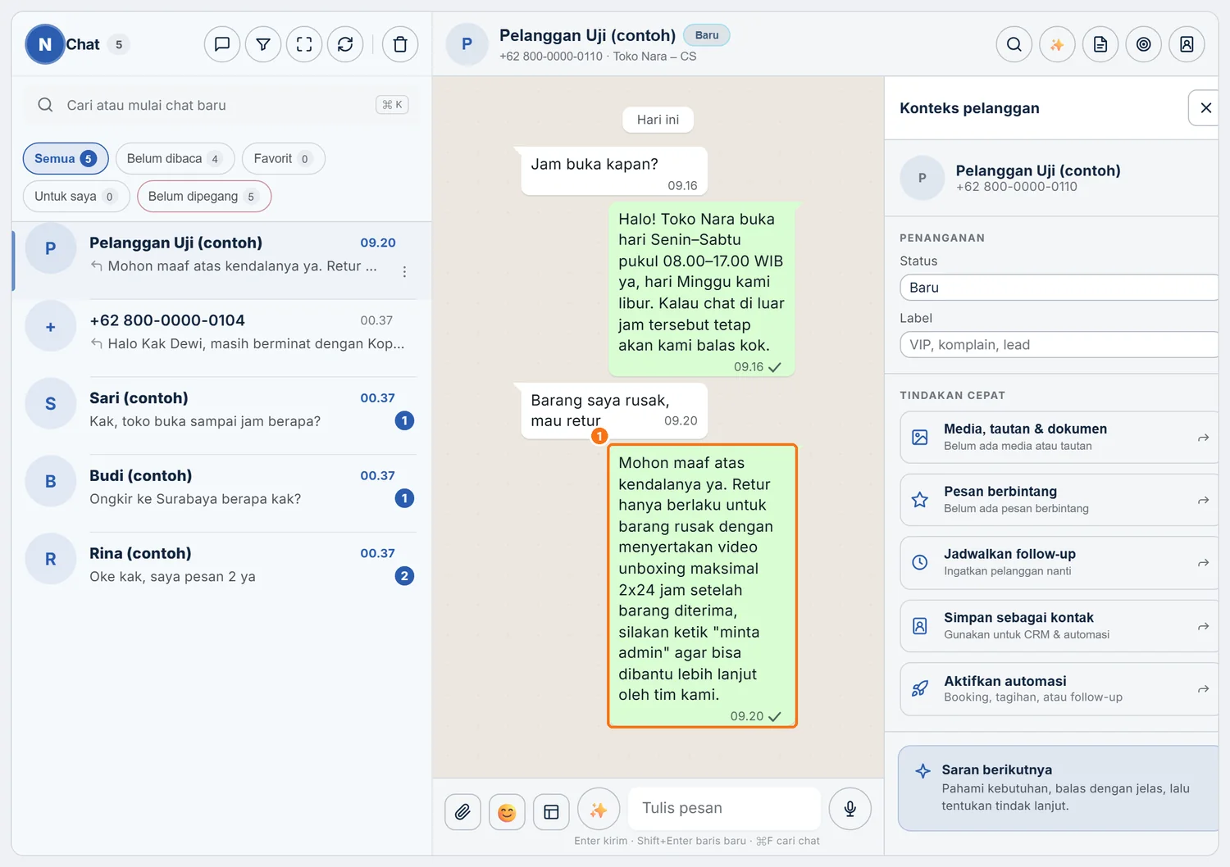Open search in conversation magnifier icon
Image resolution: width=1230 pixels, height=867 pixels.
[x=1014, y=44]
